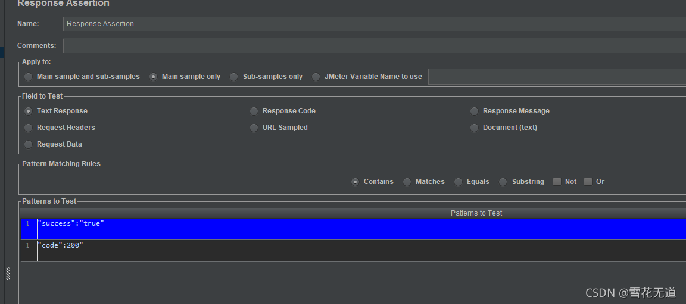Choose Response Code field to test
686x304 pixels.
point(254,111)
